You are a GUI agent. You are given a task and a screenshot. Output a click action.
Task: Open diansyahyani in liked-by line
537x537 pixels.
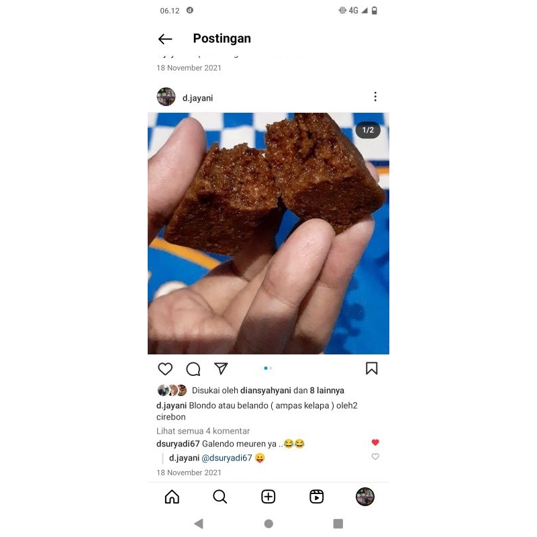266,391
